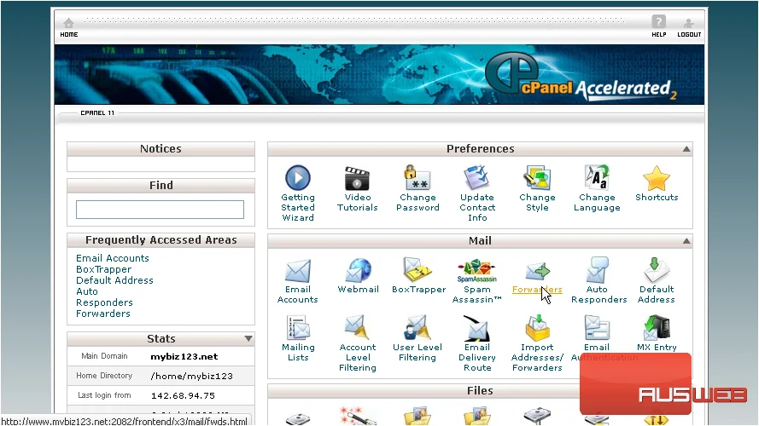Open Email Authentication icon
The image size is (759, 426).
pos(597,327)
